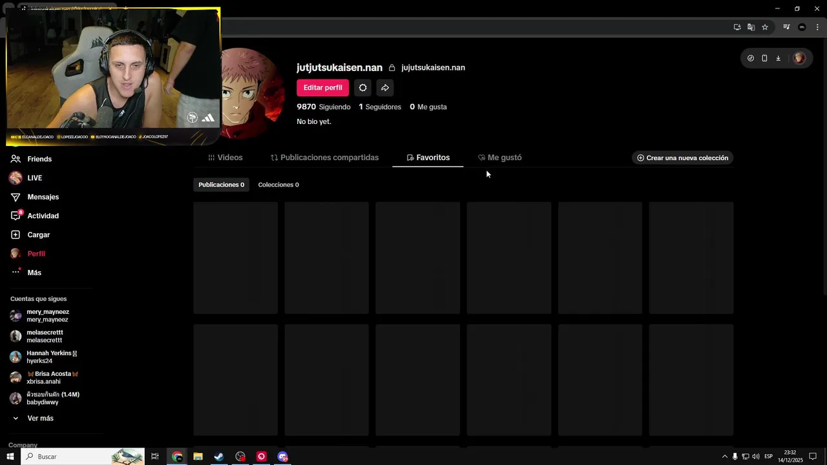The height and width of the screenshot is (465, 827).
Task: Open melasecrettt followed account
Action: pyautogui.click(x=37, y=336)
